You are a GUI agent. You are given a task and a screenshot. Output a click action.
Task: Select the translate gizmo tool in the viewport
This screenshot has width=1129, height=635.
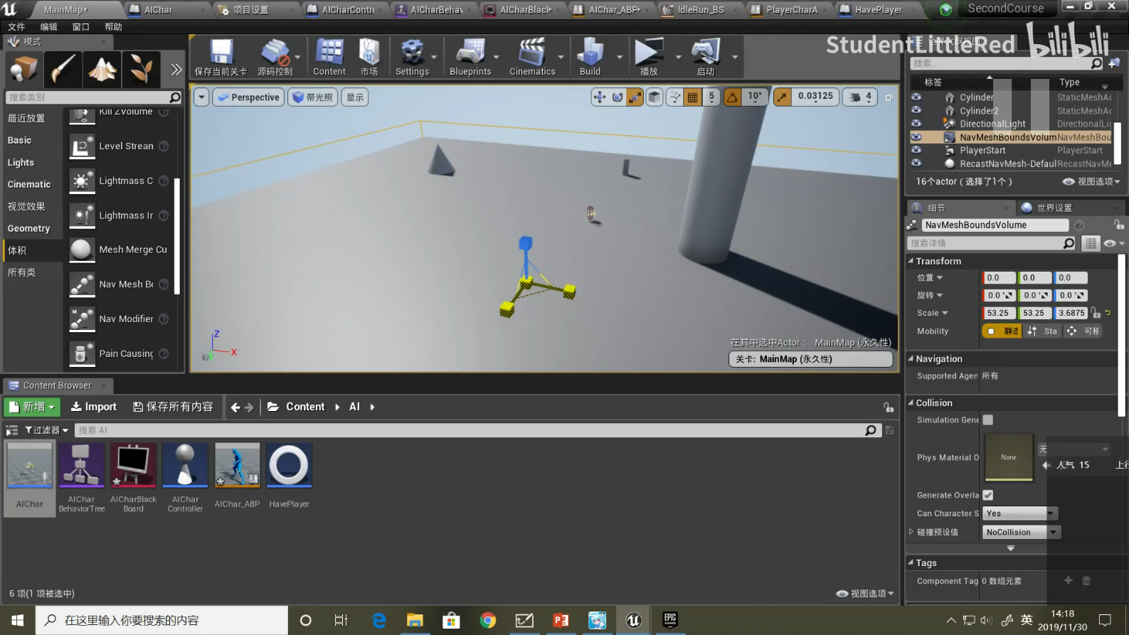tap(600, 97)
